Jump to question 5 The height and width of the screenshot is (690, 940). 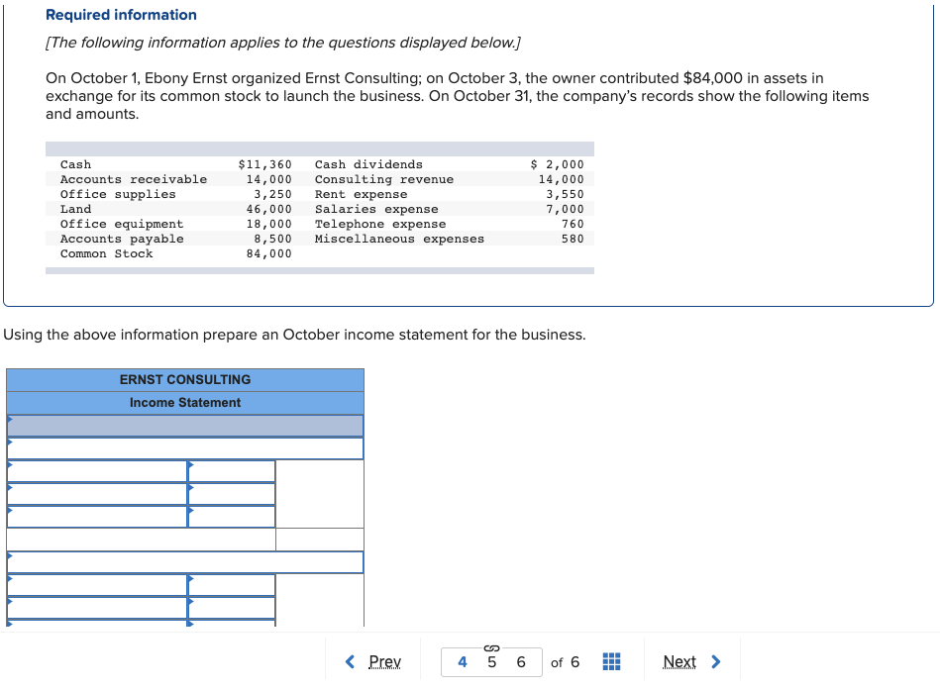tap(491, 662)
